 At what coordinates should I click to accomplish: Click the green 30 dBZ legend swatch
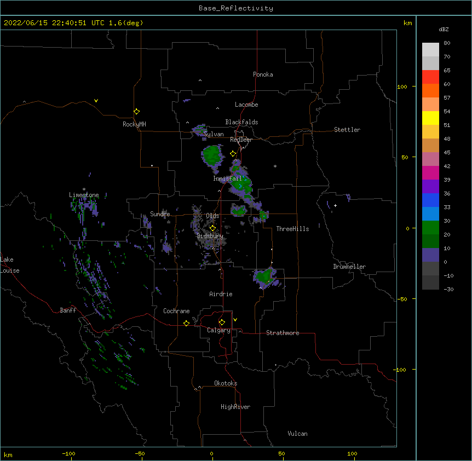(x=430, y=228)
